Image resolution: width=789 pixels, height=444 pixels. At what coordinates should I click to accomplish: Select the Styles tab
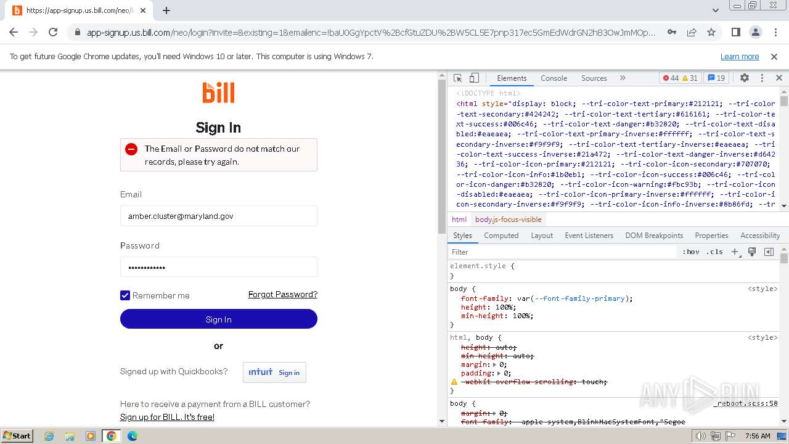[462, 236]
